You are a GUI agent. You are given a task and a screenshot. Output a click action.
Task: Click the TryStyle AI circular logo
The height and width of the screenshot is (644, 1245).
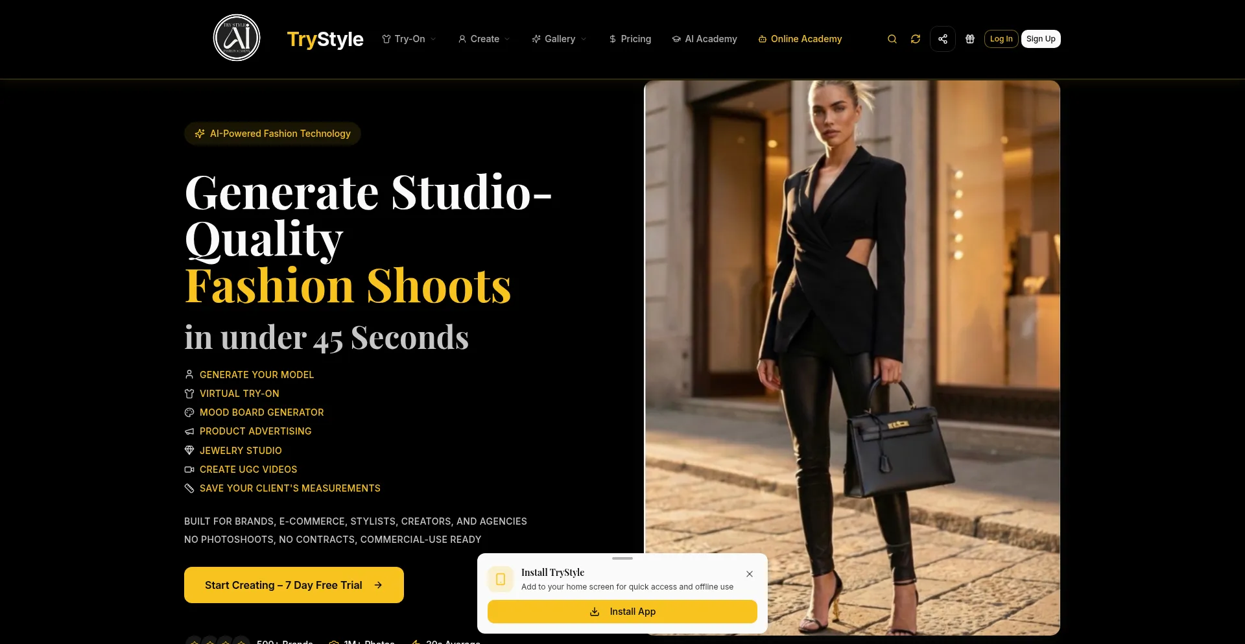[237, 38]
